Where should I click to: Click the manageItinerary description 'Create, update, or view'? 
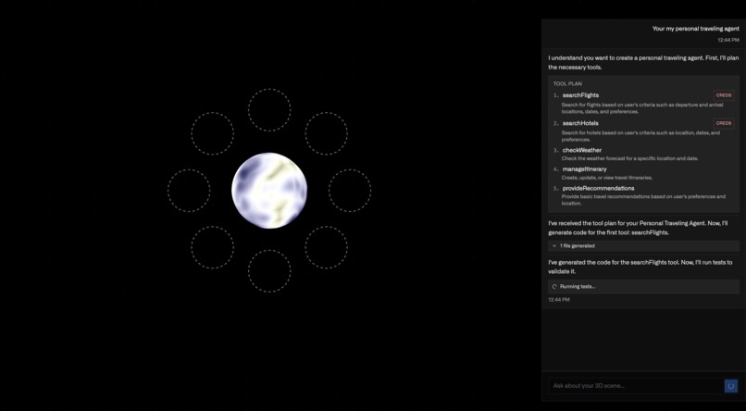click(x=590, y=178)
